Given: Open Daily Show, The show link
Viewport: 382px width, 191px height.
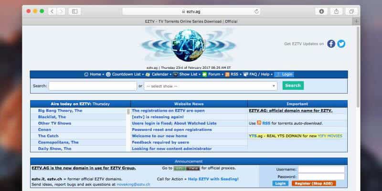Looking at the screenshot, I should click(54, 149).
